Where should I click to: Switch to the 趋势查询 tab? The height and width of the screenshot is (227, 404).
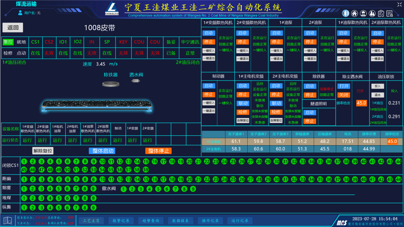(x=151, y=221)
